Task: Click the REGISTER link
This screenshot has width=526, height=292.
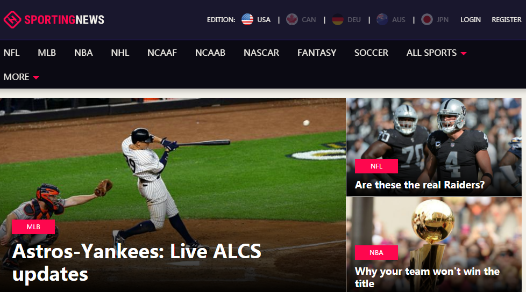Action: 507,20
